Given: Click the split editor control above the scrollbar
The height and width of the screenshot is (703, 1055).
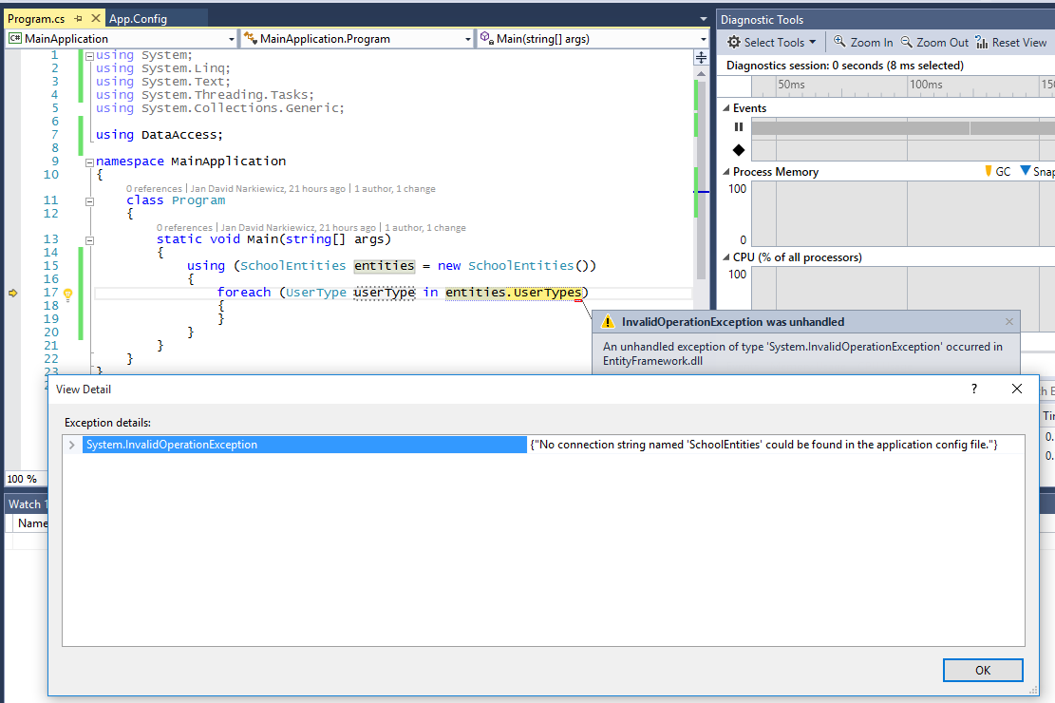Looking at the screenshot, I should tap(700, 57).
